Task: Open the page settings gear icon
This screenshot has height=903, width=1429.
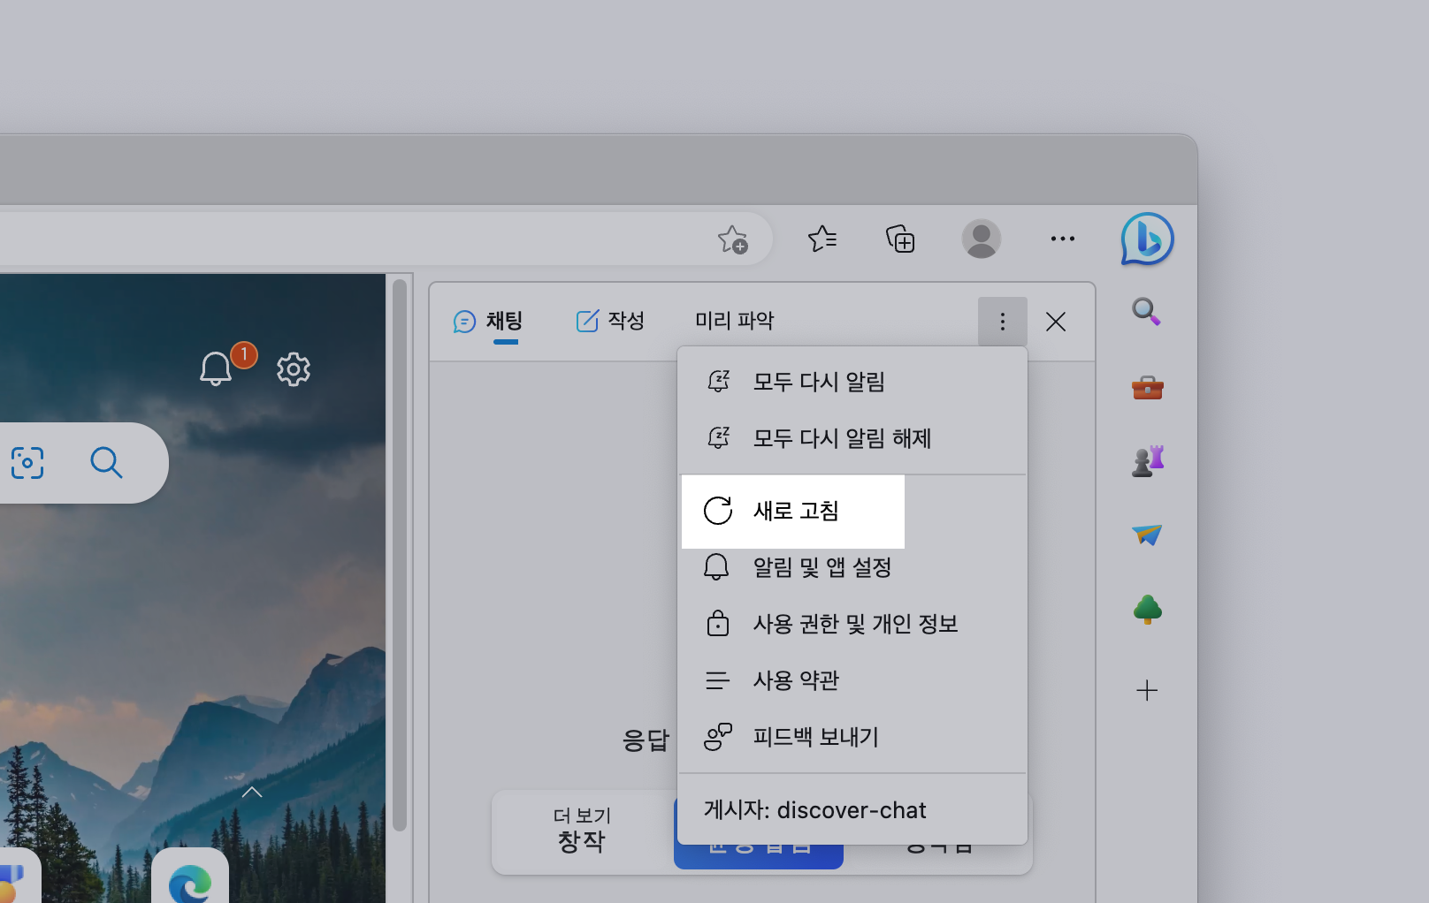Action: tap(293, 369)
